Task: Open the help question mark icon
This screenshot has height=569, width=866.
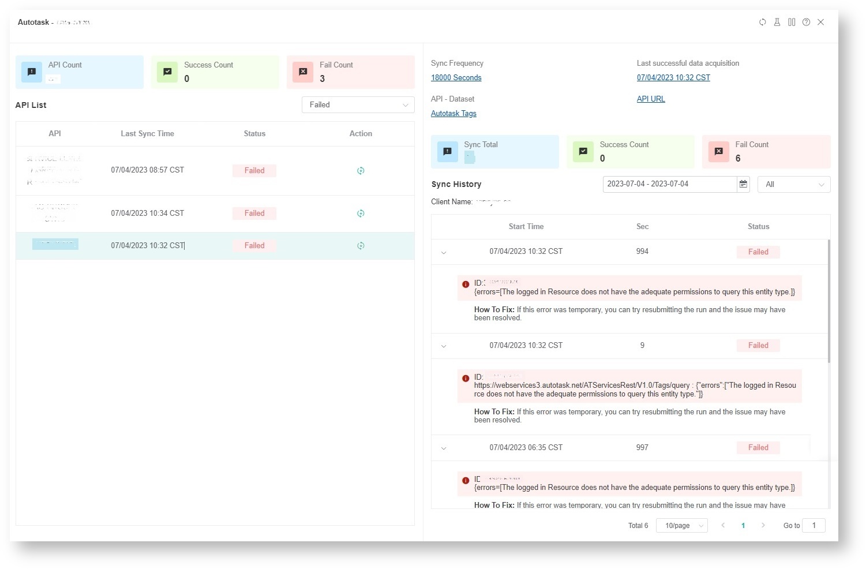Action: [x=806, y=23]
